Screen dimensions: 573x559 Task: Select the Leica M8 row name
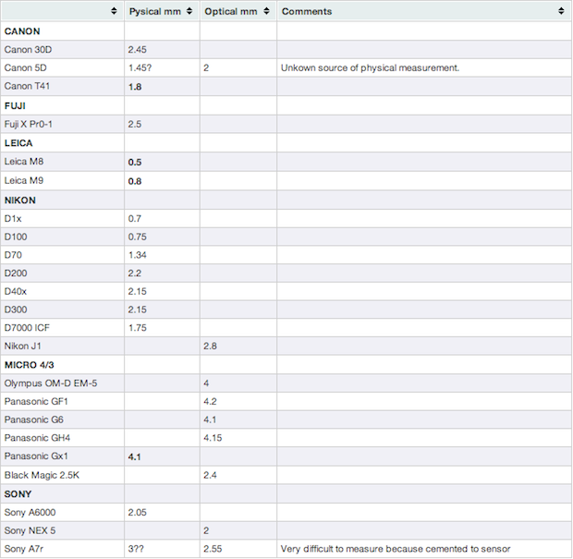tap(24, 162)
